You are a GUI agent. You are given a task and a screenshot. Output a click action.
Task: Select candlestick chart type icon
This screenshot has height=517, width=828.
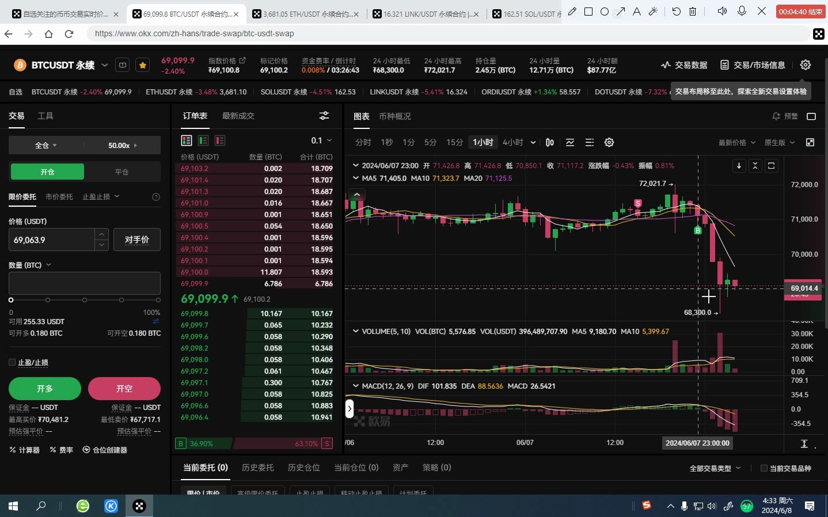[550, 142]
